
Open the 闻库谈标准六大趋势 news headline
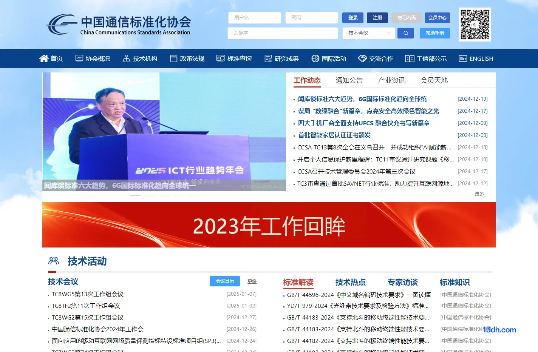365,99
